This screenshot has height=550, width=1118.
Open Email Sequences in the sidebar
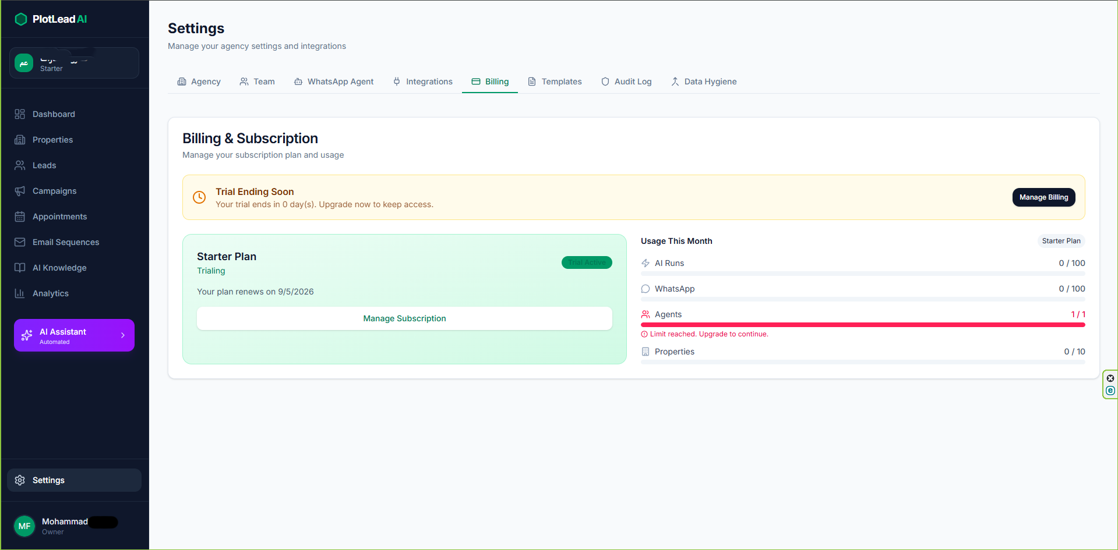pos(74,242)
